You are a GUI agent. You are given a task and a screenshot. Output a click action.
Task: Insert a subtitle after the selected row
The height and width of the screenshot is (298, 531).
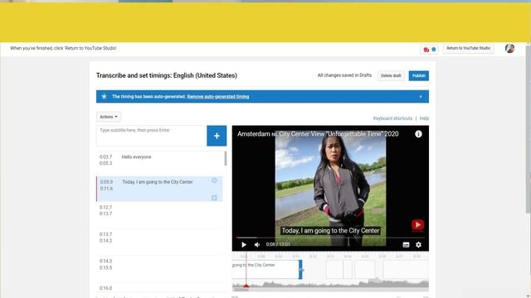[214, 198]
